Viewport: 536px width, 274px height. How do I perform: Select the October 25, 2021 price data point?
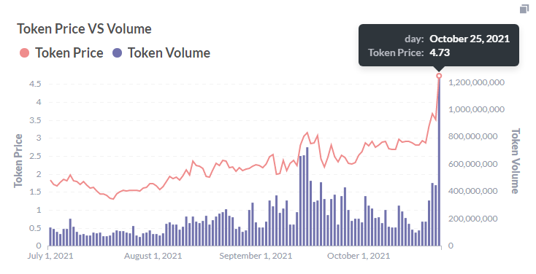click(x=439, y=75)
